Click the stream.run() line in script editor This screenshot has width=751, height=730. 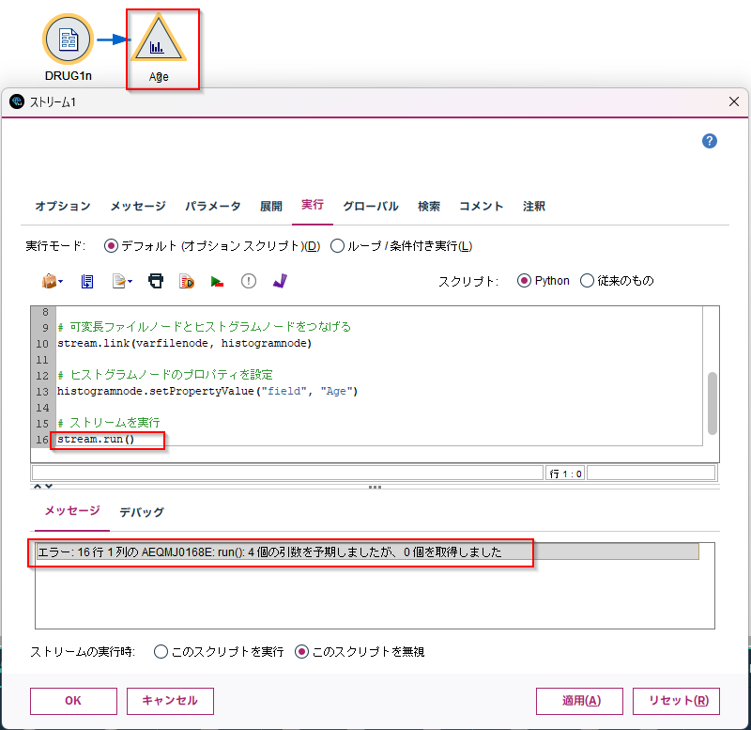pos(96,439)
